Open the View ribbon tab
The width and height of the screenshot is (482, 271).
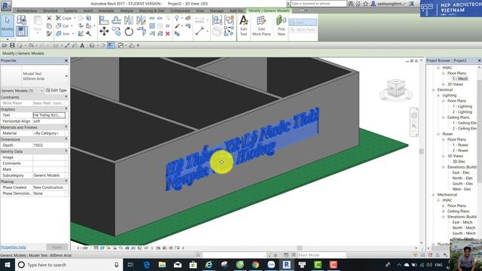coord(200,11)
